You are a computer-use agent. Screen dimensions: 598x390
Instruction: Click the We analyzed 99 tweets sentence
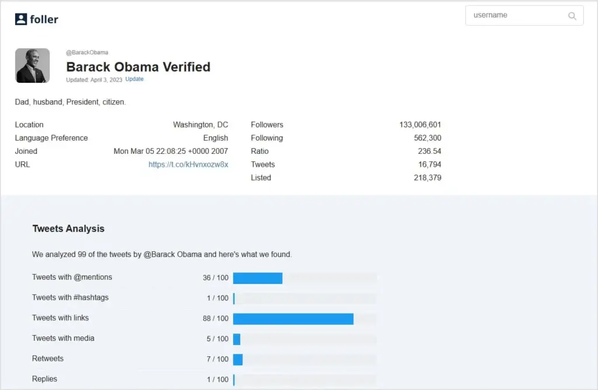point(162,254)
